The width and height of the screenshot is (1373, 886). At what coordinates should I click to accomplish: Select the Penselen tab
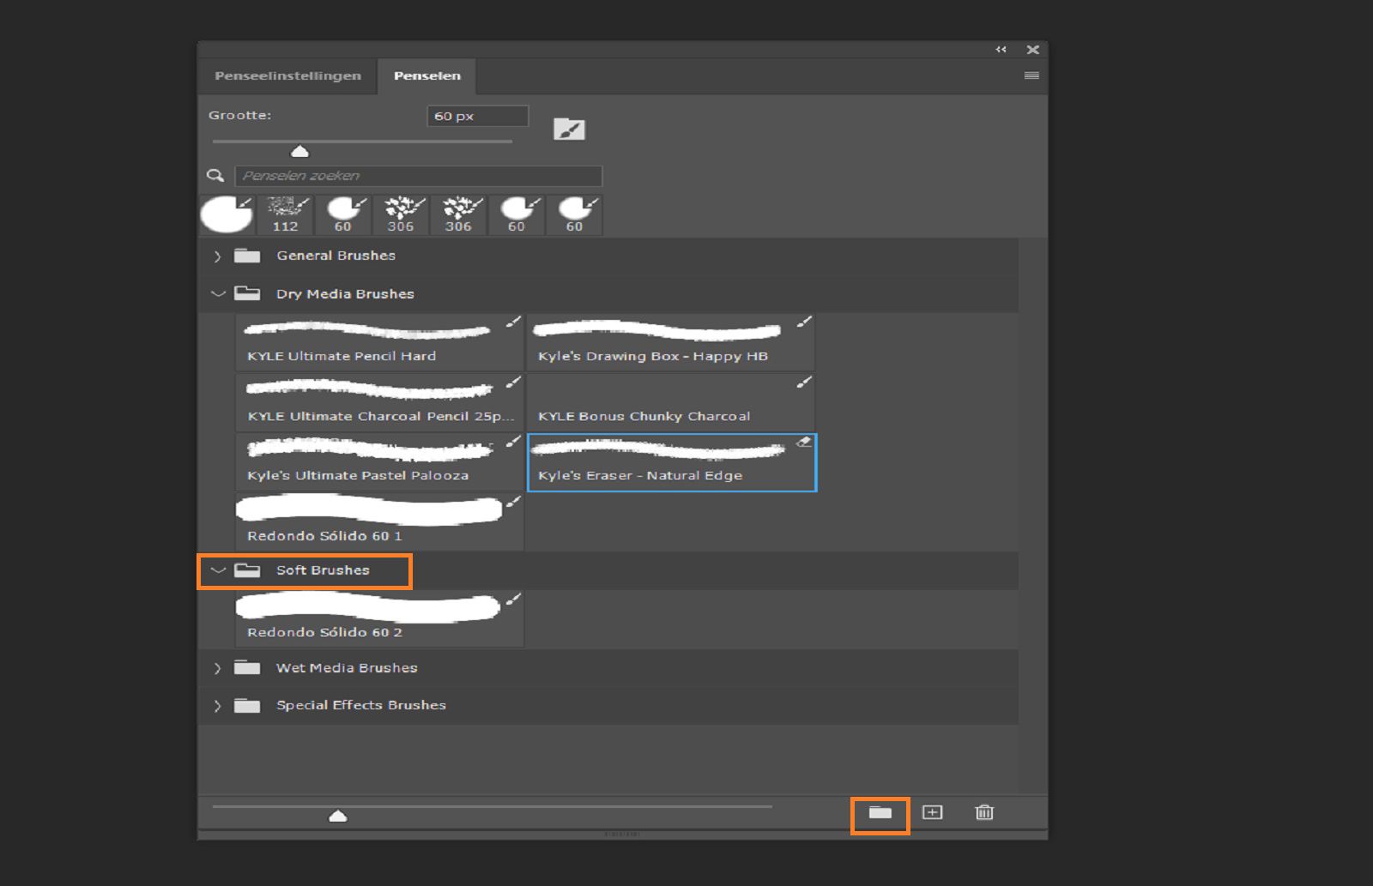(x=427, y=75)
